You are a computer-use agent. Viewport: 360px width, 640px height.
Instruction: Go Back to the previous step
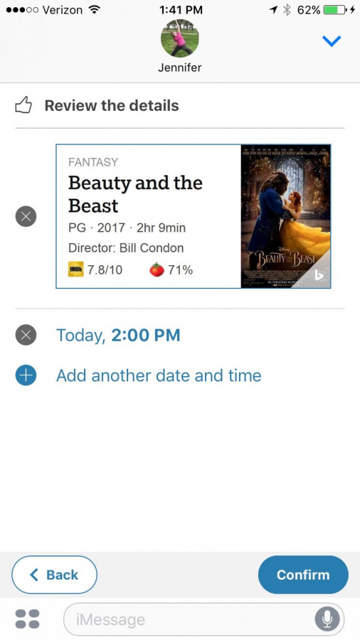[x=54, y=575]
